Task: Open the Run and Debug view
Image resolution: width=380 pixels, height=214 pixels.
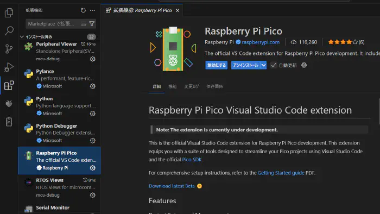Action: tap(9, 67)
